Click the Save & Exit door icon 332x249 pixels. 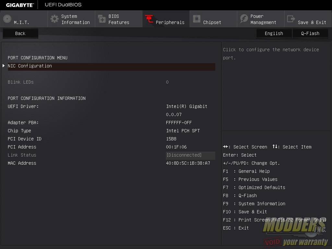tap(291, 19)
